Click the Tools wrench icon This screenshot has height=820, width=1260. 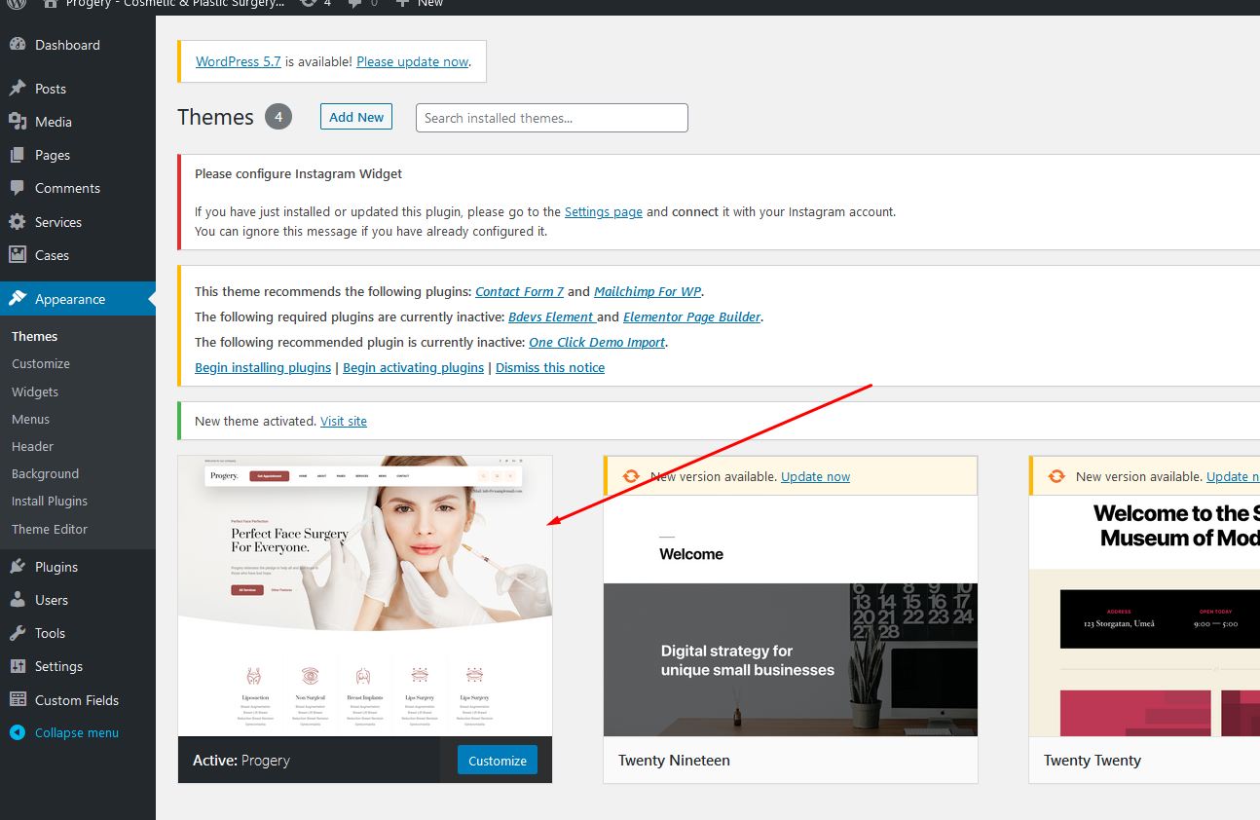18,633
